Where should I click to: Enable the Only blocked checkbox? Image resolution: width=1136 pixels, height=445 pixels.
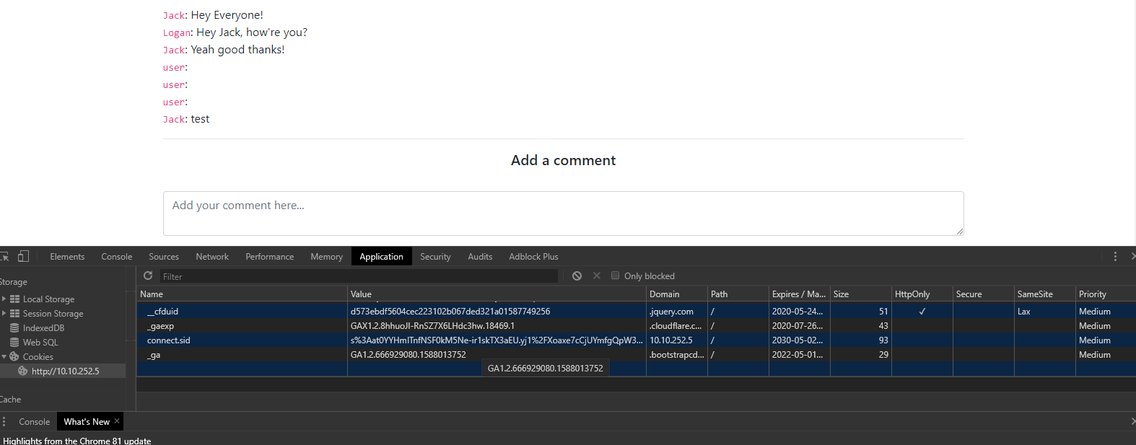(616, 276)
